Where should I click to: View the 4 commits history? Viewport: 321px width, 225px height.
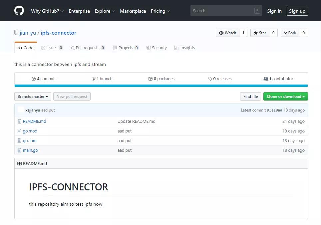tap(44, 79)
